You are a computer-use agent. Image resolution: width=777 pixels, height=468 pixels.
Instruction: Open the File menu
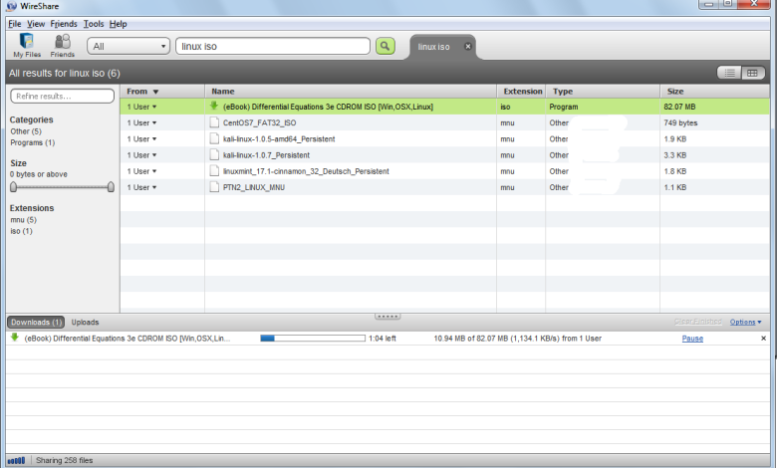[15, 24]
